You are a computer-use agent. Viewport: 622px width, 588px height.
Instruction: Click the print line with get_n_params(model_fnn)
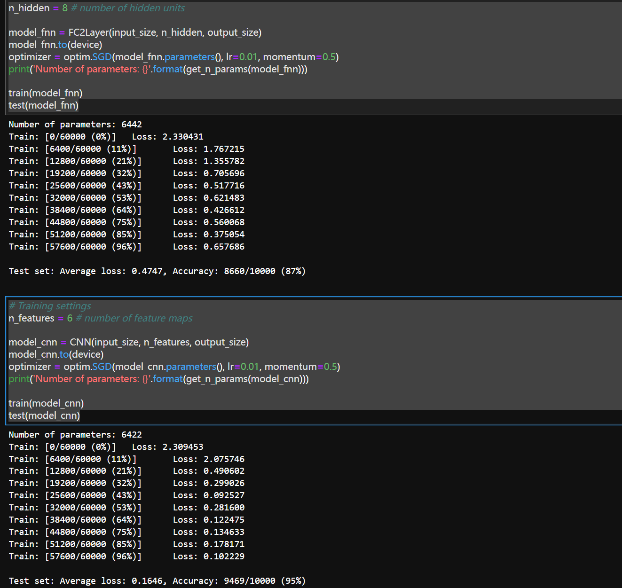pos(158,69)
